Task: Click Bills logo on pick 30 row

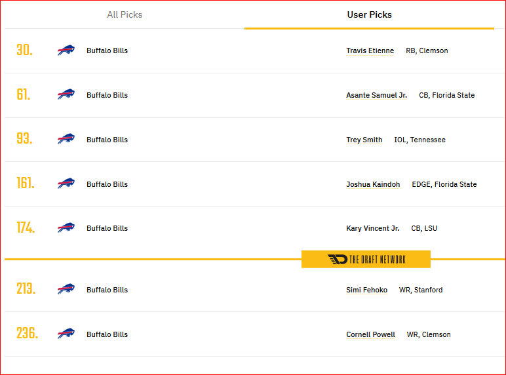Action: point(66,50)
